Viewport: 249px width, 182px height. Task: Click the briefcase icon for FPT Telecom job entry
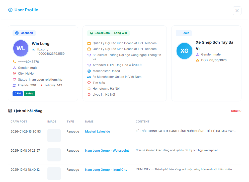[x=89, y=43]
